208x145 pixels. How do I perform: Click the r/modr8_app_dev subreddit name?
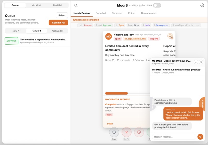tap(124, 35)
